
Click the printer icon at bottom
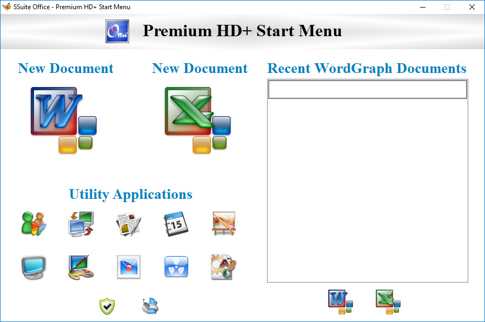(150, 306)
